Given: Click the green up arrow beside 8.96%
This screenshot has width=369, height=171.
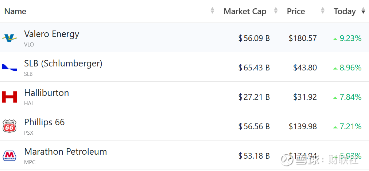Looking at the screenshot, I should coord(335,68).
